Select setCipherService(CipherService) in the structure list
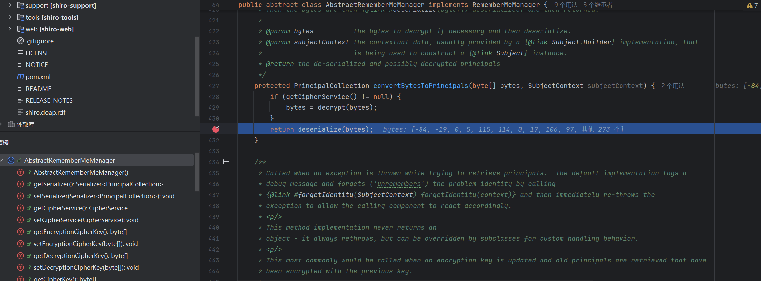 86,220
